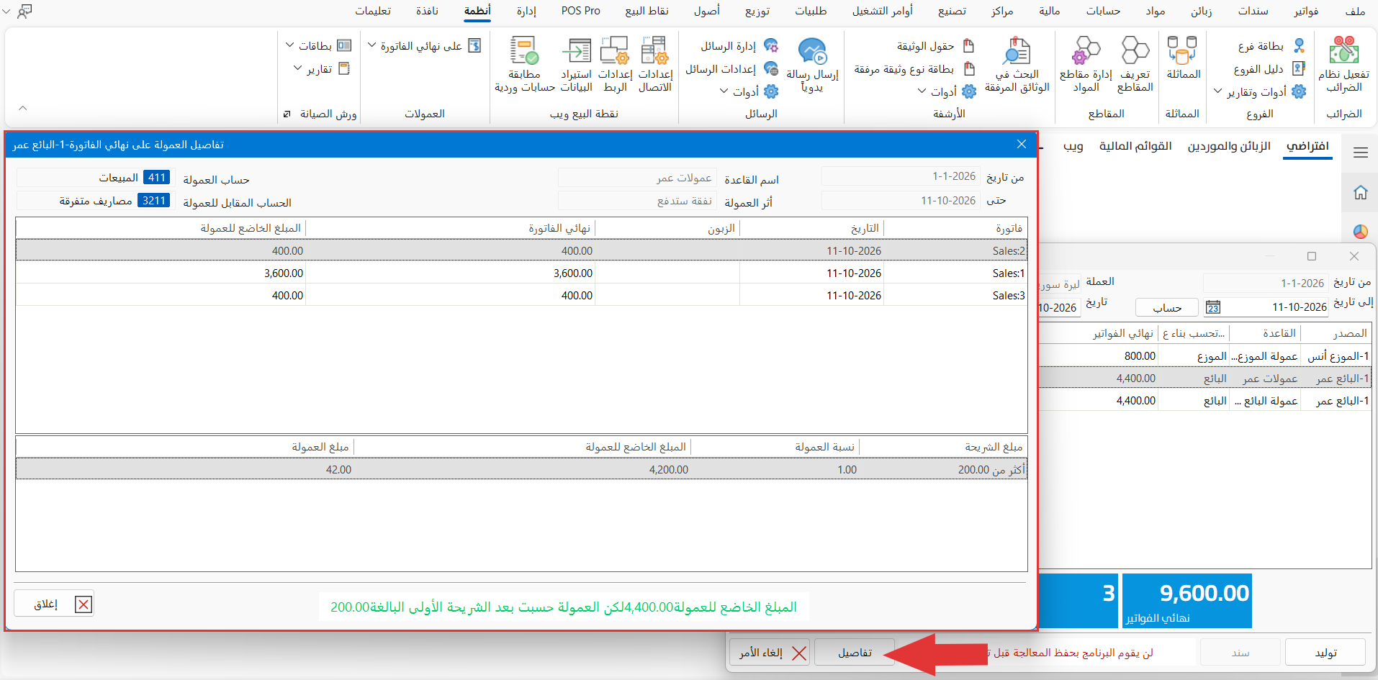Open the calendar date picker icon
This screenshot has height=680, width=1378.
point(1213,307)
